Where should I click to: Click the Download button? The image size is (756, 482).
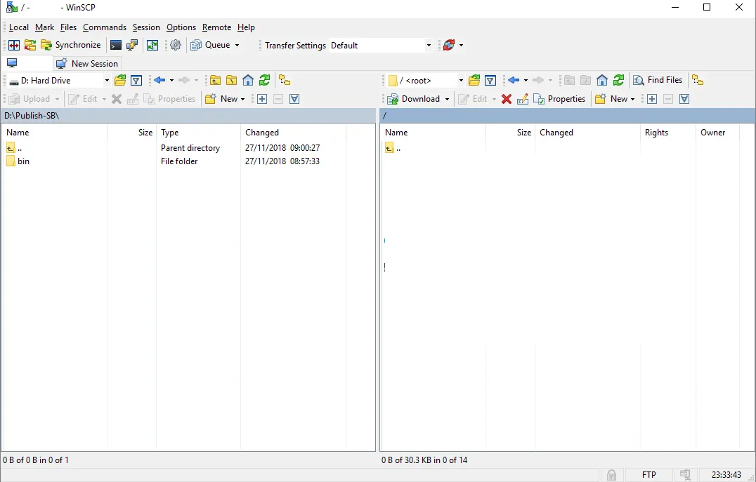[414, 99]
